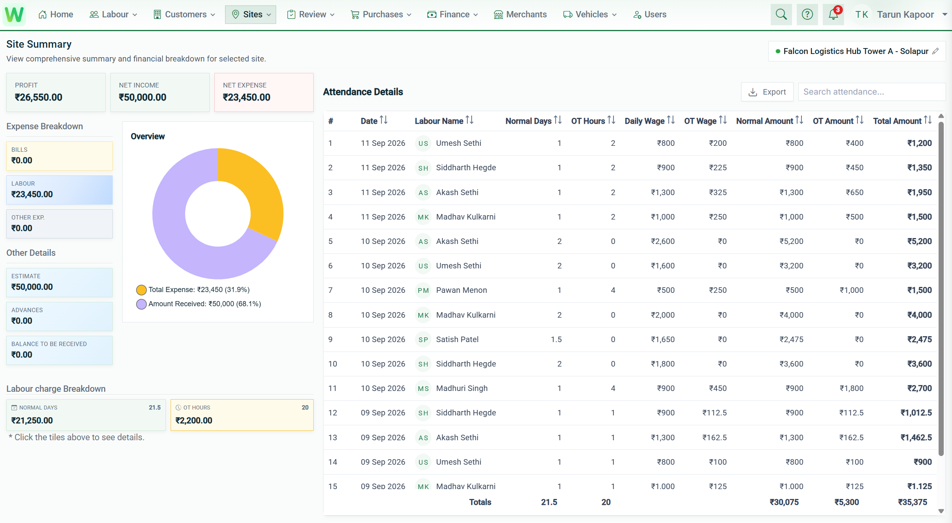The height and width of the screenshot is (523, 952).
Task: Open the search icon in header
Action: click(x=781, y=15)
